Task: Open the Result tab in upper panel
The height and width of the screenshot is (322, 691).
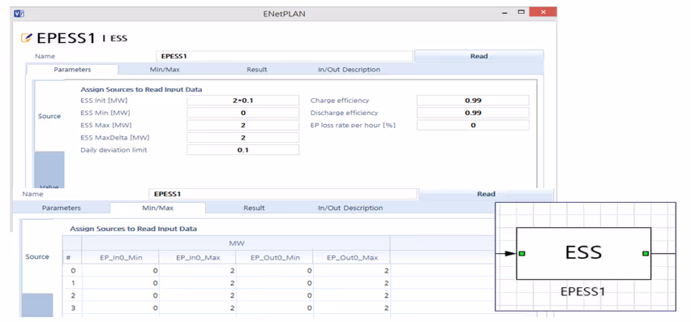Action: [256, 70]
